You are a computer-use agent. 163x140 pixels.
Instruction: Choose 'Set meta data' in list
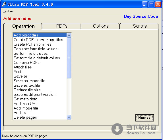point(40,99)
